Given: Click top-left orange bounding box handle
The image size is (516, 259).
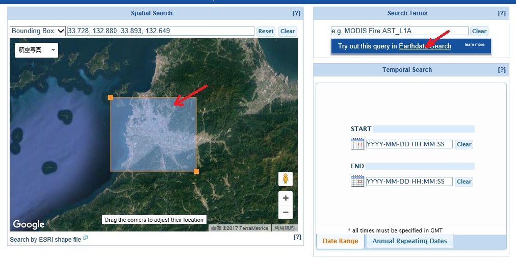Looking at the screenshot, I should [111, 97].
